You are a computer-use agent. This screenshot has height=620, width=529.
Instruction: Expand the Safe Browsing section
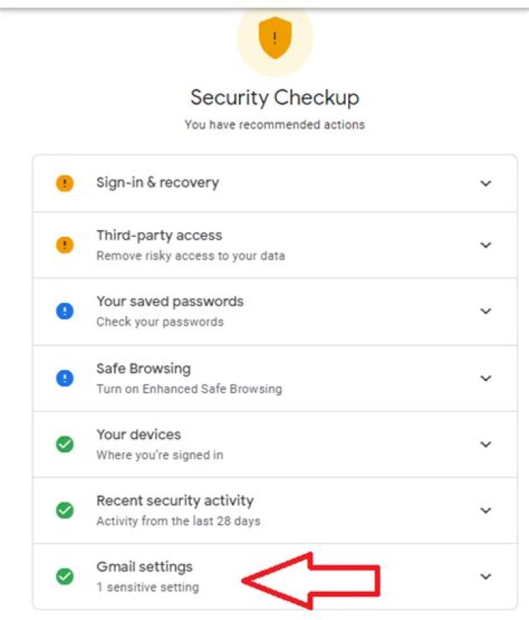click(x=486, y=377)
